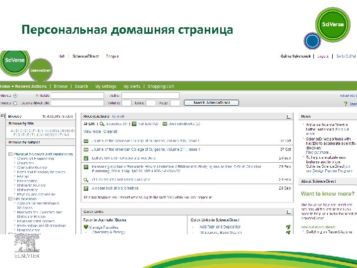
Task: Select the Images radio button
Action: [15, 103]
